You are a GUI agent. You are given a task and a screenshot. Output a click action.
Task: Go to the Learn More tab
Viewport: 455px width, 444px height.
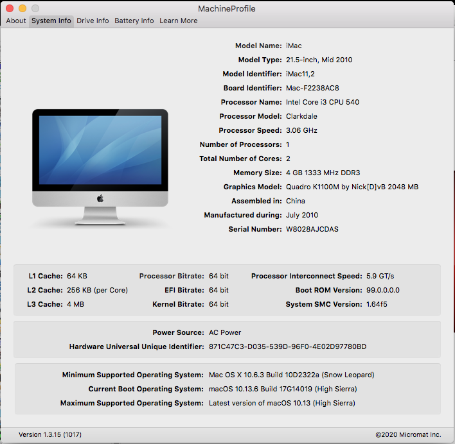click(x=179, y=21)
